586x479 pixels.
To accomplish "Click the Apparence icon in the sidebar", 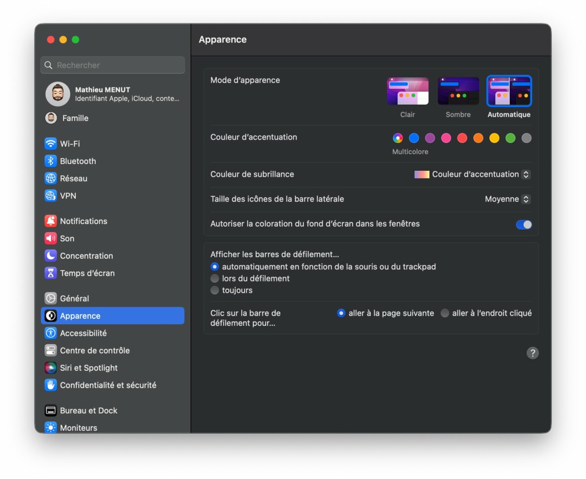I will [51, 316].
